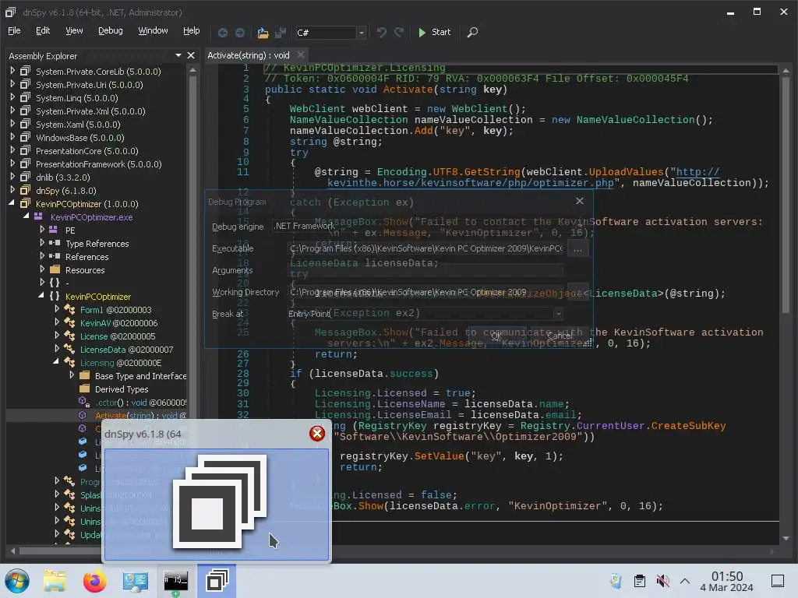The height and width of the screenshot is (598, 798).
Task: Expand Base Type and Interfaces folder
Action: click(72, 375)
